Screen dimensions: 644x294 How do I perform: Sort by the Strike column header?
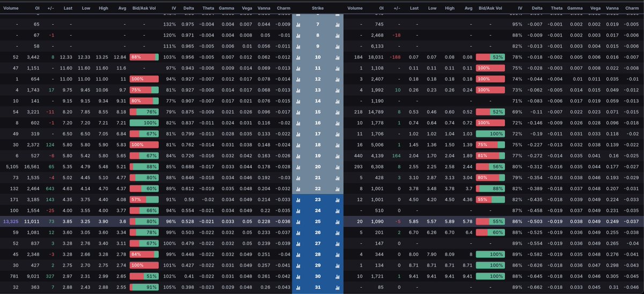coord(317,9)
